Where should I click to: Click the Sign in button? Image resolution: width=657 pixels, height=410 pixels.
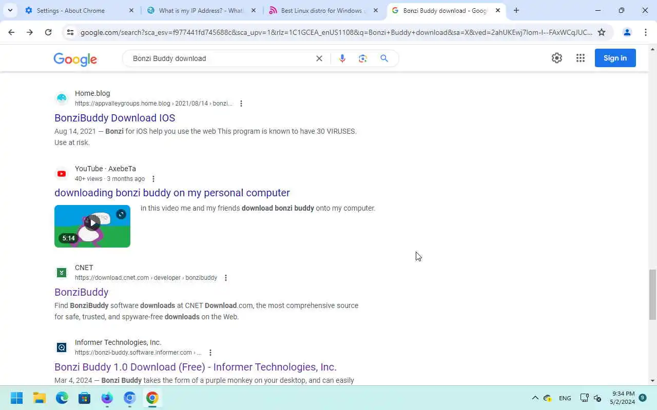pos(615,58)
